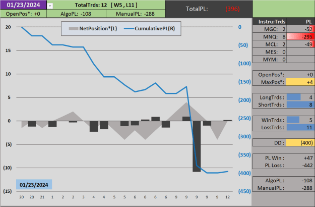Select the AlgoPL: -108 header cell

point(76,14)
